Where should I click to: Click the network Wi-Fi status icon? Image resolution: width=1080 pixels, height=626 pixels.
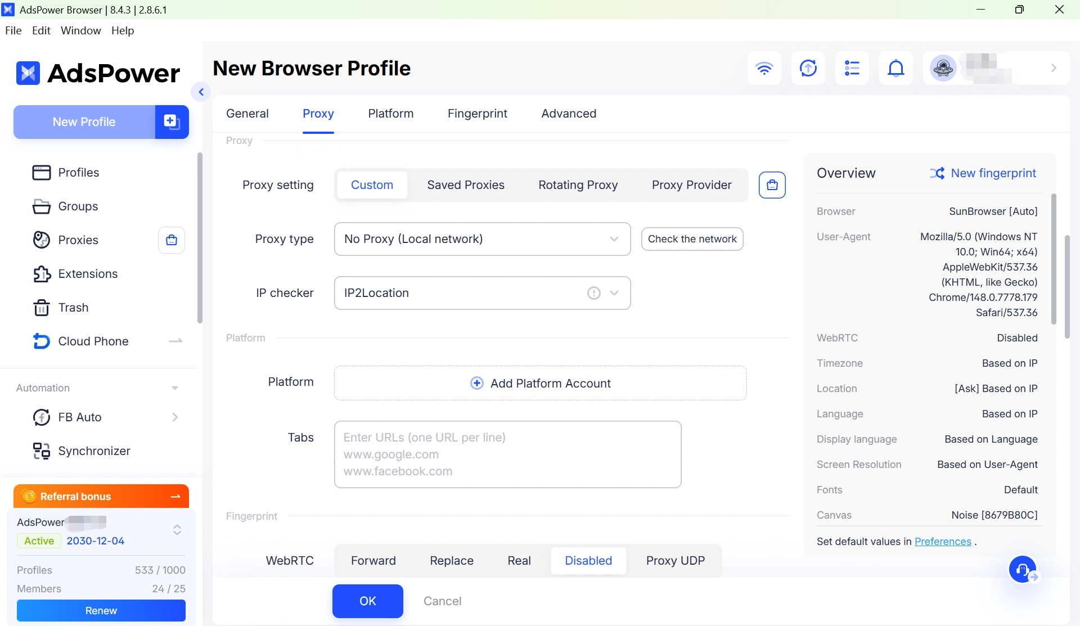pyautogui.click(x=764, y=68)
